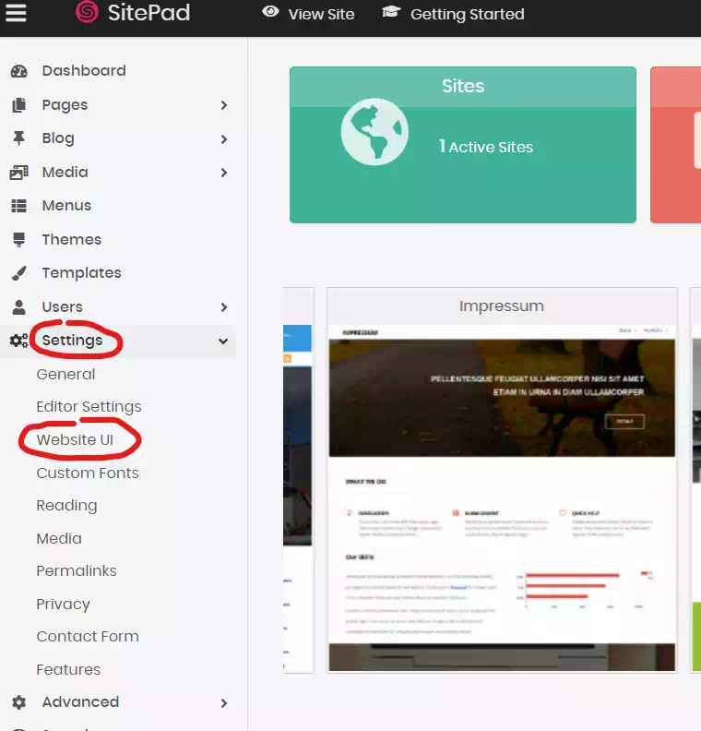Click the eye icon beside View Site

[x=270, y=12]
